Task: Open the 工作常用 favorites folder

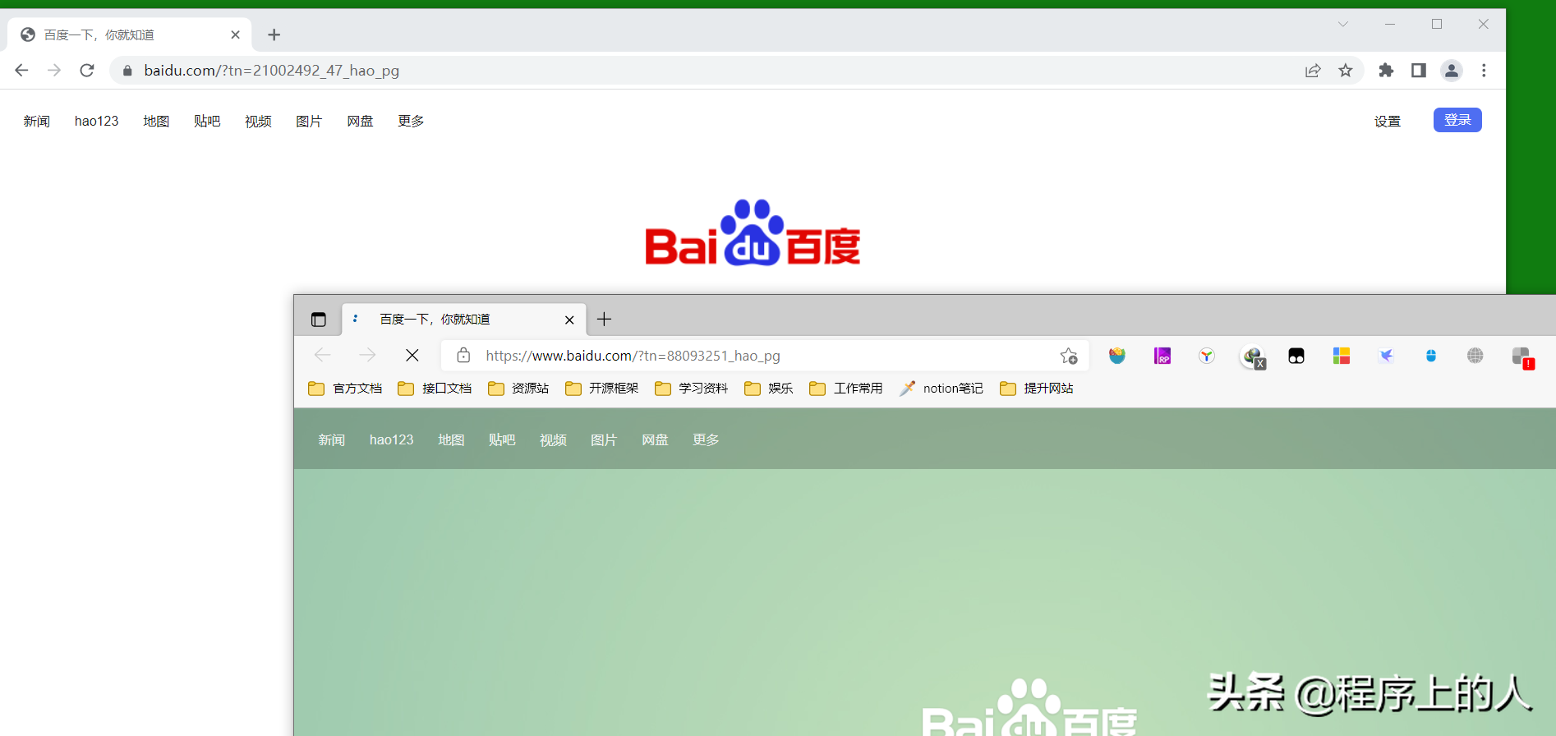Action: point(846,389)
